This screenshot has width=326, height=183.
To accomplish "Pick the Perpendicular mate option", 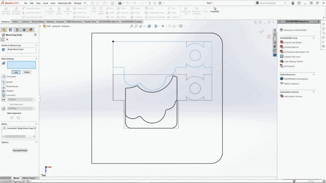I will tap(4, 86).
